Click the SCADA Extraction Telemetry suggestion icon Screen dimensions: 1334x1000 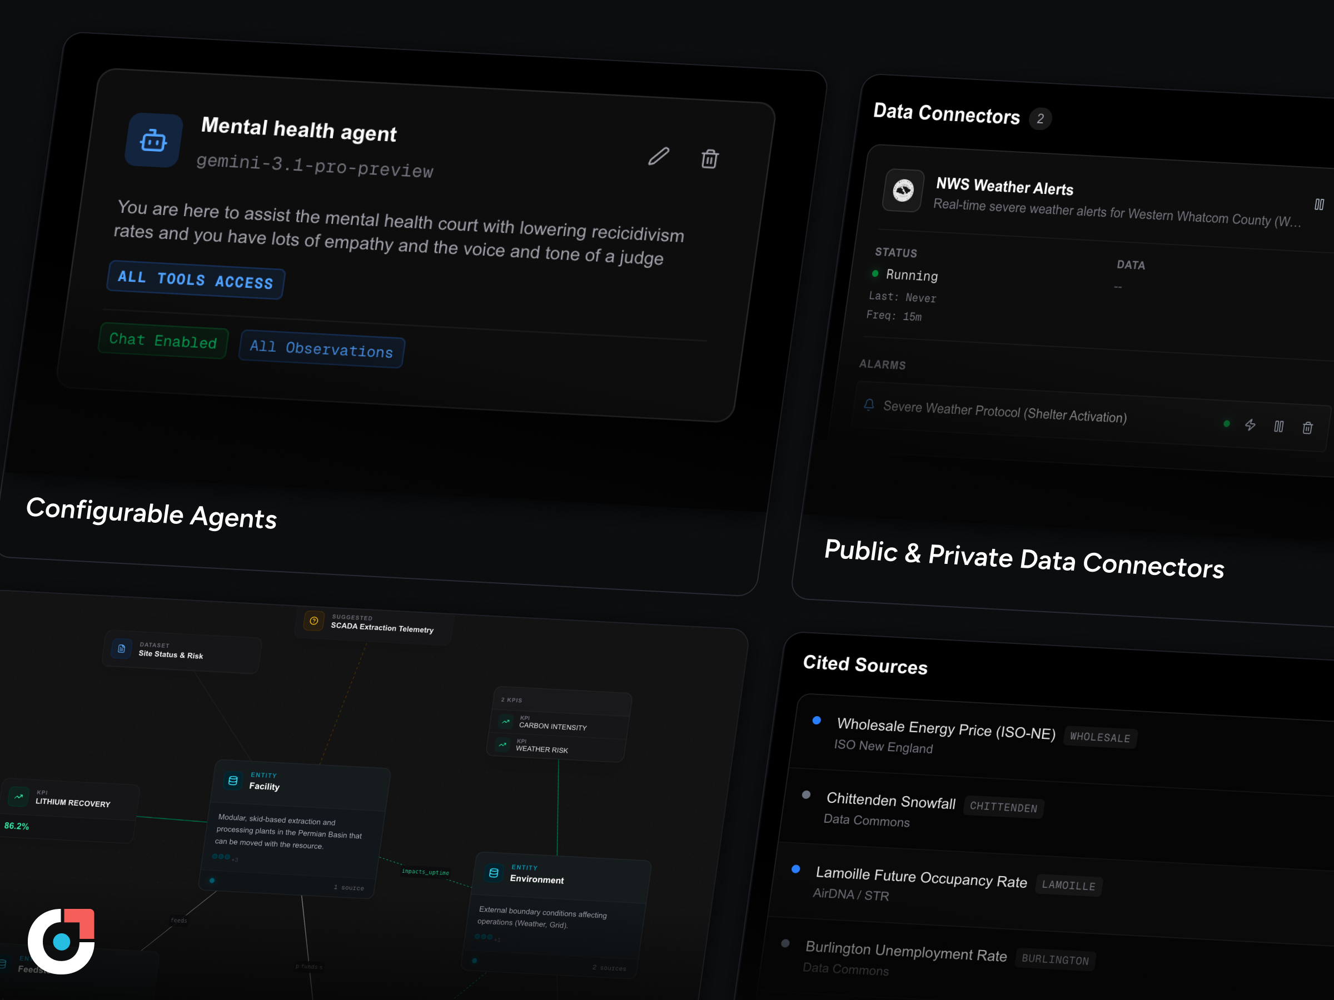pyautogui.click(x=313, y=621)
